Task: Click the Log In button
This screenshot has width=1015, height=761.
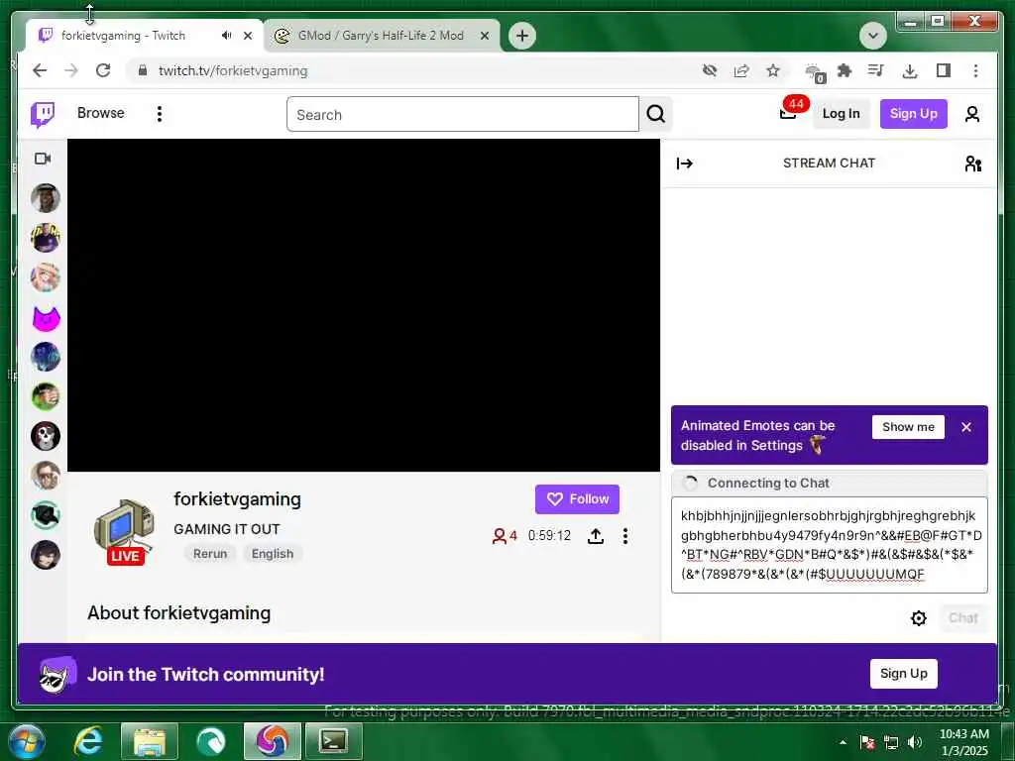Action: (841, 114)
